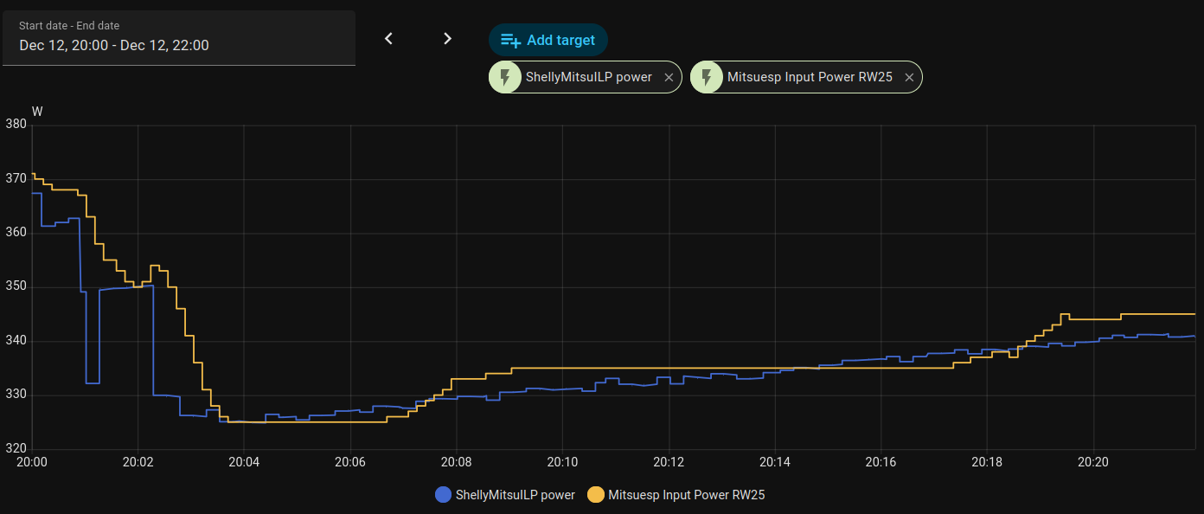Click the yellow legend color circle

tap(596, 495)
